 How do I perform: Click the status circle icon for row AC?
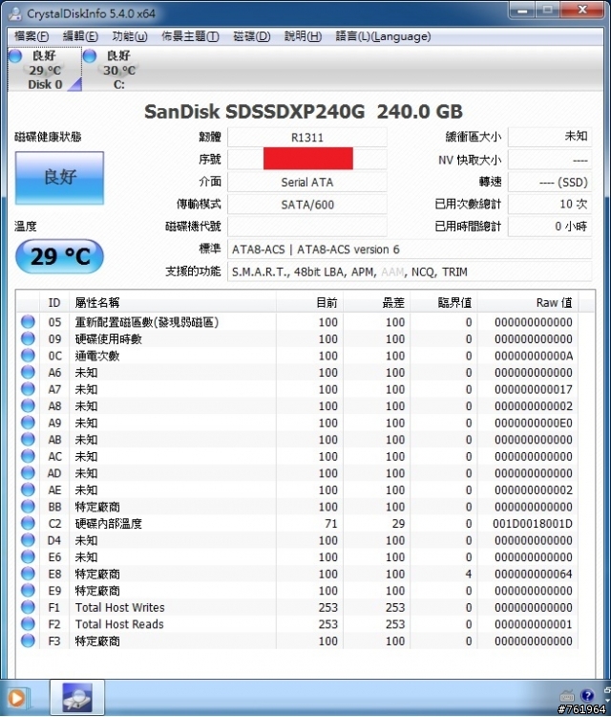[28, 456]
